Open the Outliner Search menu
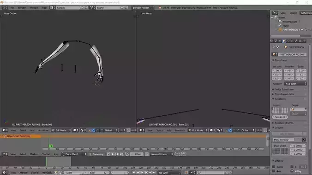The width and height of the screenshot is (312, 175). (x=293, y=13)
